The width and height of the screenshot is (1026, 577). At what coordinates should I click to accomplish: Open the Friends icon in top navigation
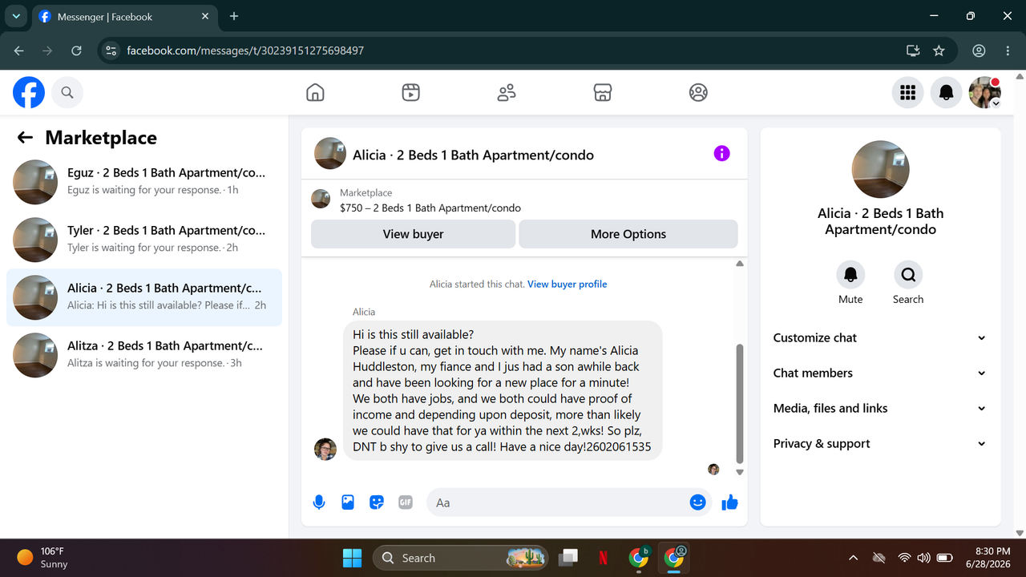(x=507, y=93)
